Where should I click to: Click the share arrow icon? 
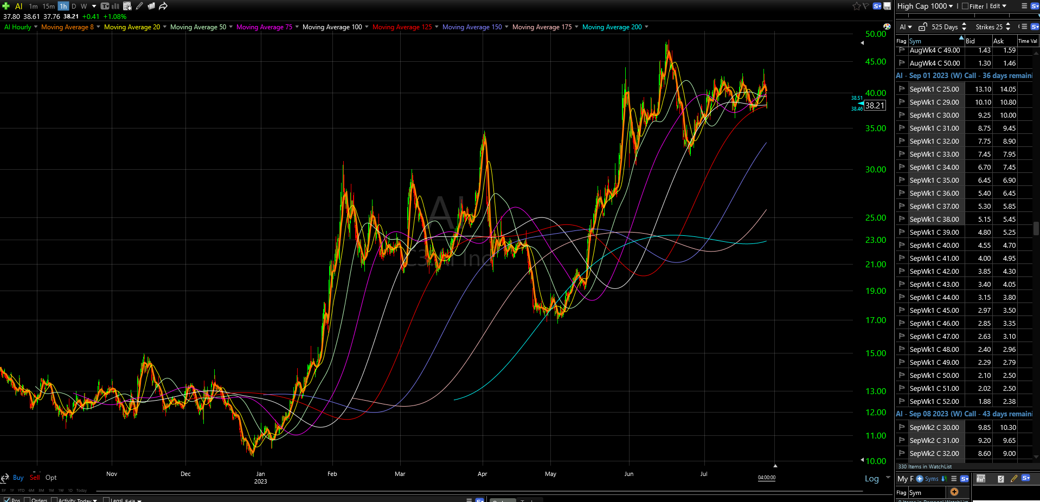[x=163, y=6]
